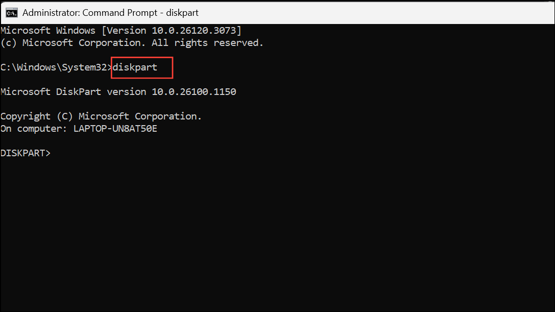Click the computer name 'LAPTOP-UN8AT50E'

pos(115,129)
